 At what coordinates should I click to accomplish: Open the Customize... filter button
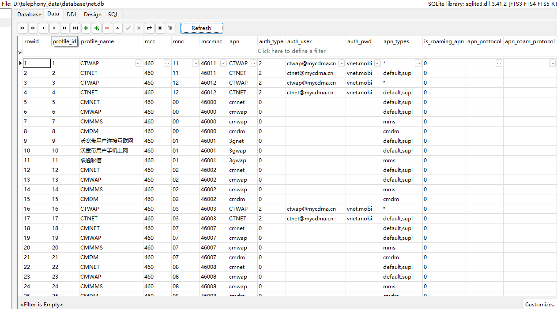[x=540, y=304]
